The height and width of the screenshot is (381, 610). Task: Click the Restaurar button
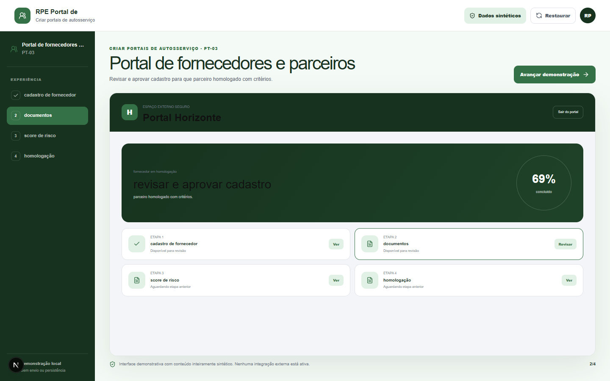553,16
